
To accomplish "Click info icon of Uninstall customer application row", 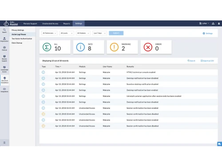I will (43, 96).
